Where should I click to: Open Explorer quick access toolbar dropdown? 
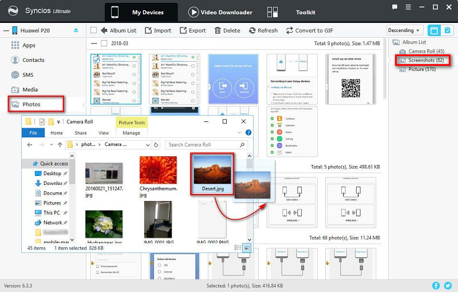point(58,122)
